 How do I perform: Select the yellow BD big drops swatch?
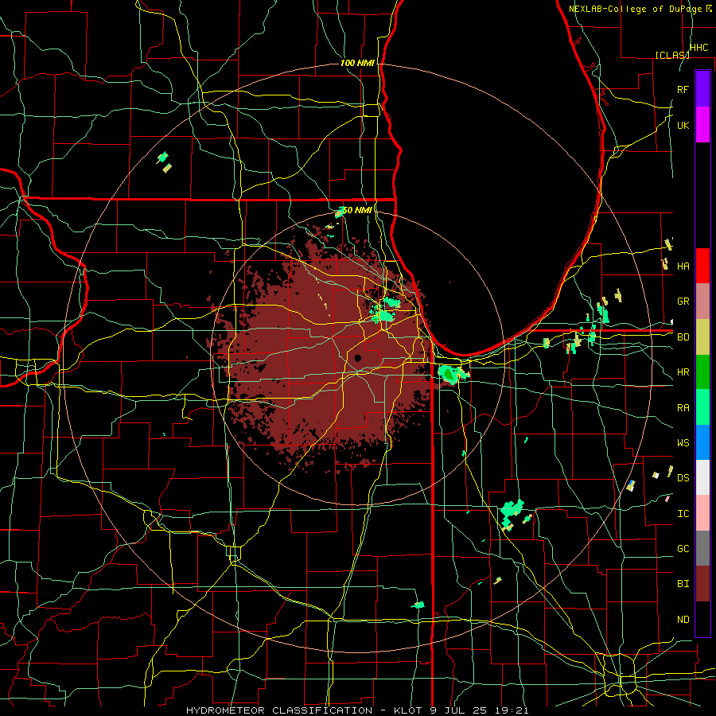[702, 337]
